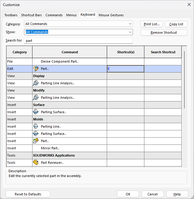
Task: Click the Edit category cell
Action: (x=19, y=69)
